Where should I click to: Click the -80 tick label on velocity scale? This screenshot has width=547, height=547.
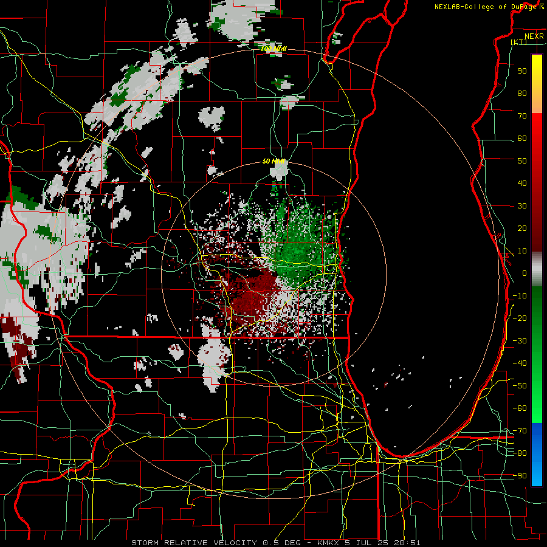(x=520, y=453)
